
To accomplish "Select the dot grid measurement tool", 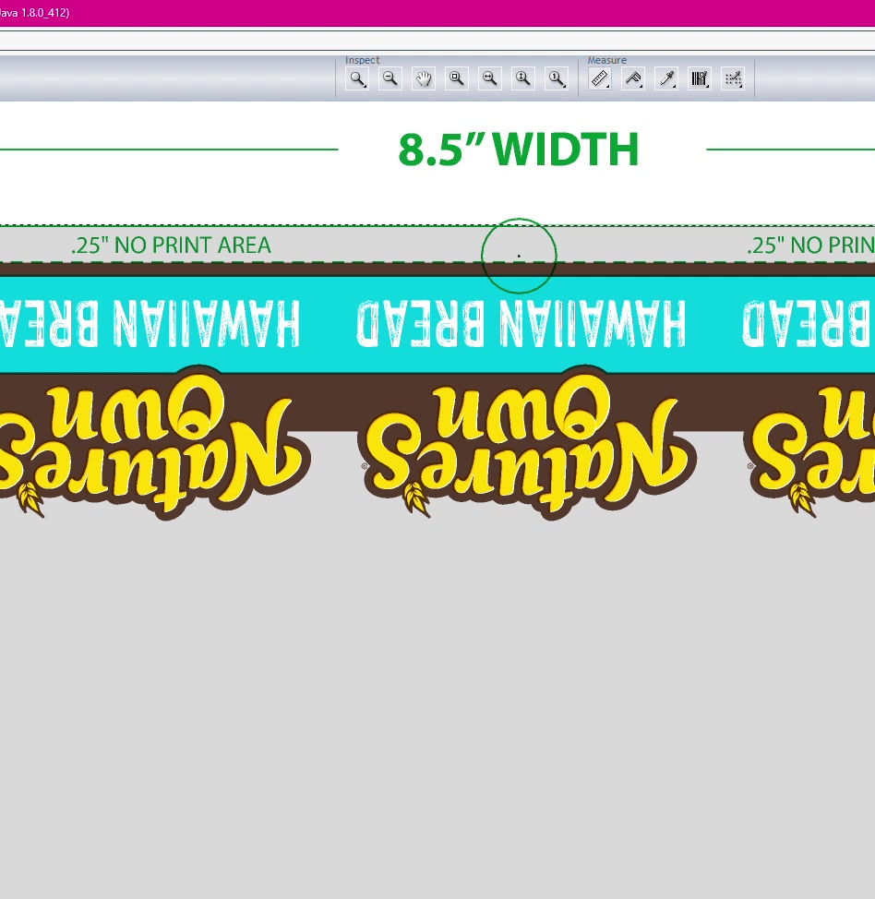I will point(733,78).
